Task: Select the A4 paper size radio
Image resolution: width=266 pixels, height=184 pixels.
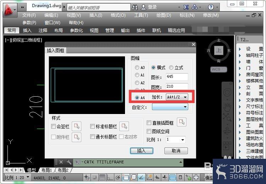Action: pos(137,97)
